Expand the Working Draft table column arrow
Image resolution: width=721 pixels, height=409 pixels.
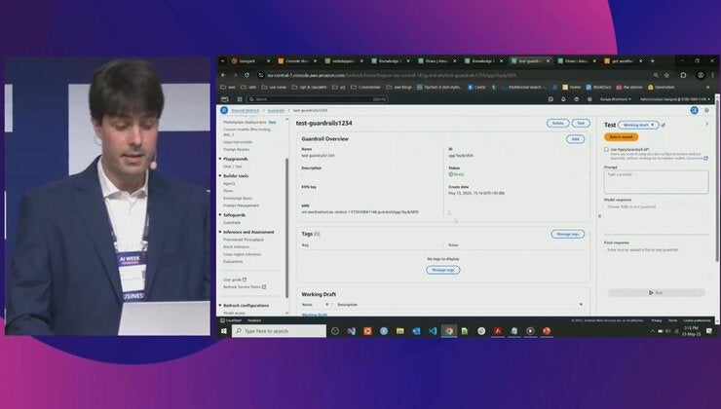(581, 305)
